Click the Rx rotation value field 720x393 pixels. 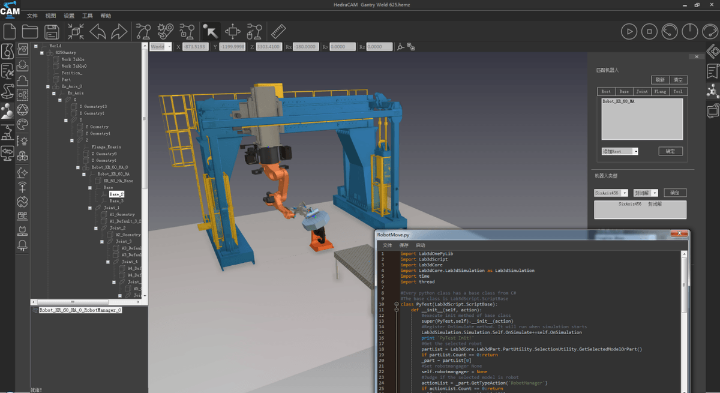point(306,46)
